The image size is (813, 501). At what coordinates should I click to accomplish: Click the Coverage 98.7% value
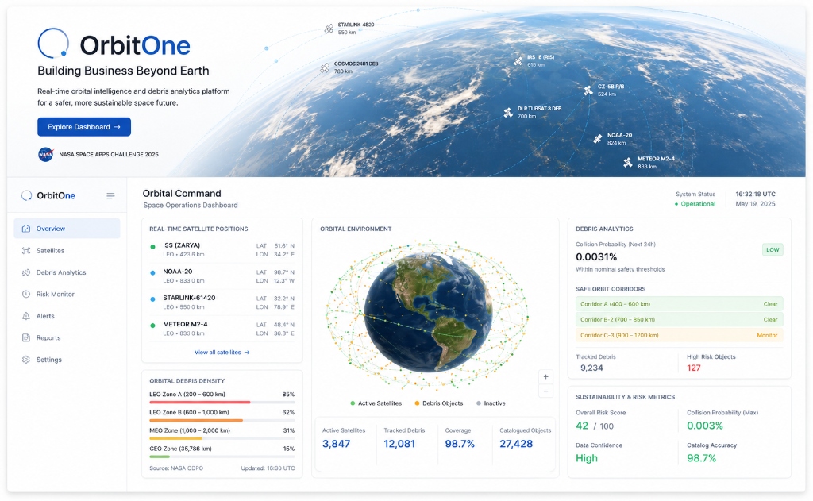click(x=460, y=444)
